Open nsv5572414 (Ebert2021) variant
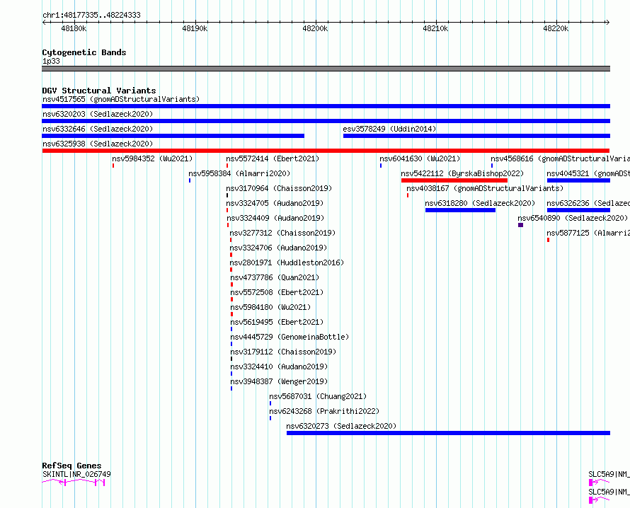630x508 pixels. (273, 158)
